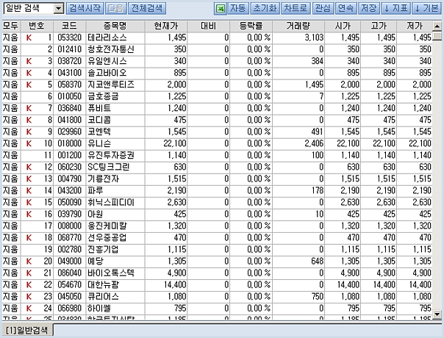Click the 저장 button
The width and height of the screenshot is (444, 338).
pos(369,9)
